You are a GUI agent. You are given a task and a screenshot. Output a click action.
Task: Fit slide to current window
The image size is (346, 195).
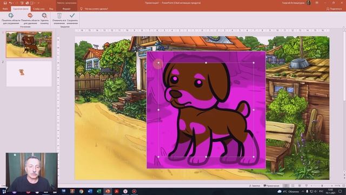point(343,186)
